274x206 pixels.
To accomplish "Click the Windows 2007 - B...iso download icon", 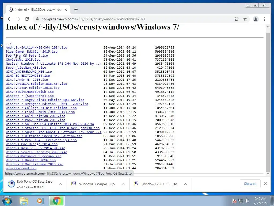I will pos(136,183).
